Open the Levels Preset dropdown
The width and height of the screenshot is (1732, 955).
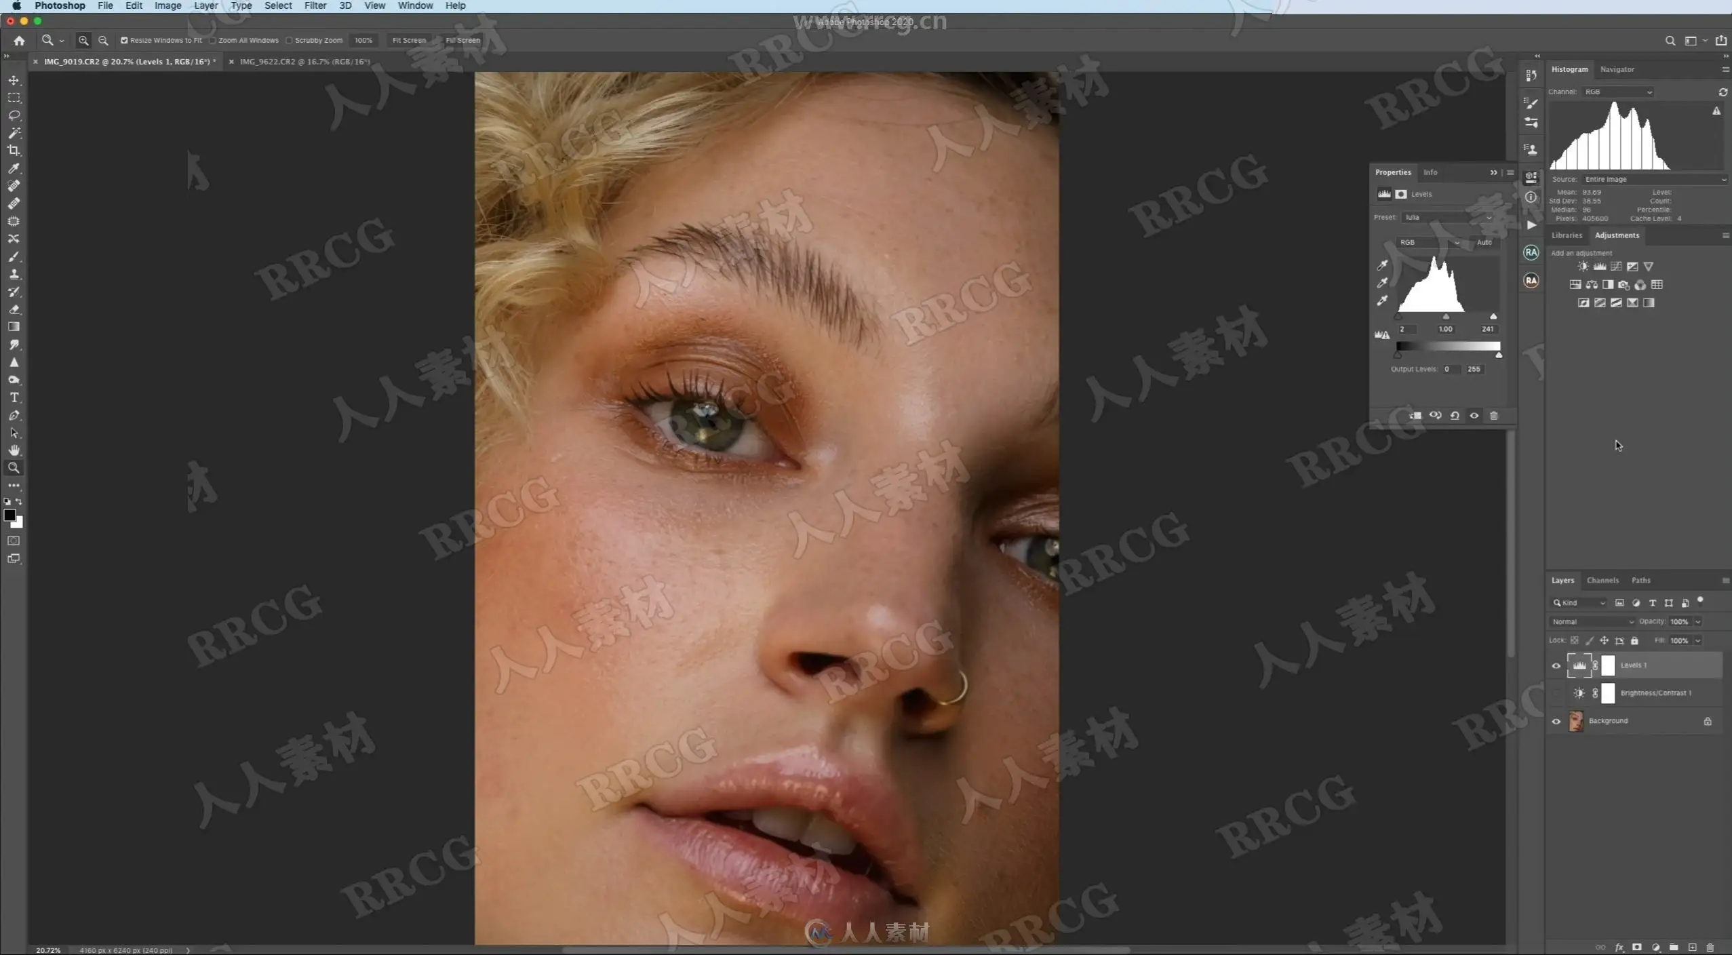point(1447,218)
